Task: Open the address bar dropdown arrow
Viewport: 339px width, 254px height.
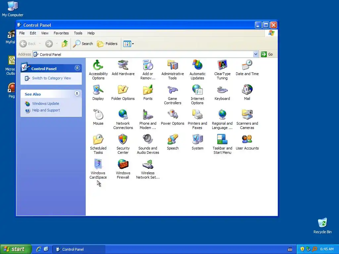Action: point(256,54)
